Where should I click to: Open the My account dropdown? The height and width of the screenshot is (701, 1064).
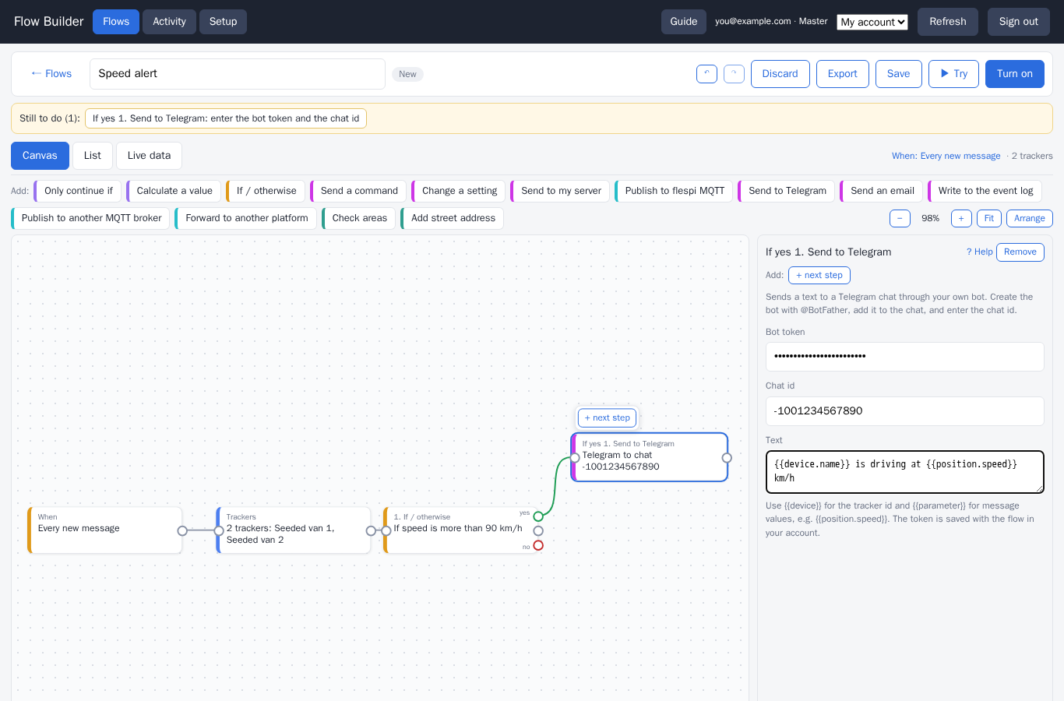(x=872, y=22)
